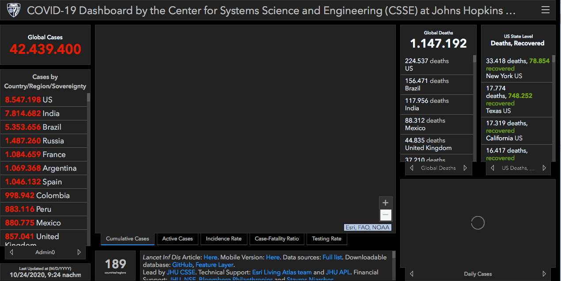Viewport: 561px width, 281px height.
Task: Show next panel after US Deaths
Action: click(x=544, y=168)
